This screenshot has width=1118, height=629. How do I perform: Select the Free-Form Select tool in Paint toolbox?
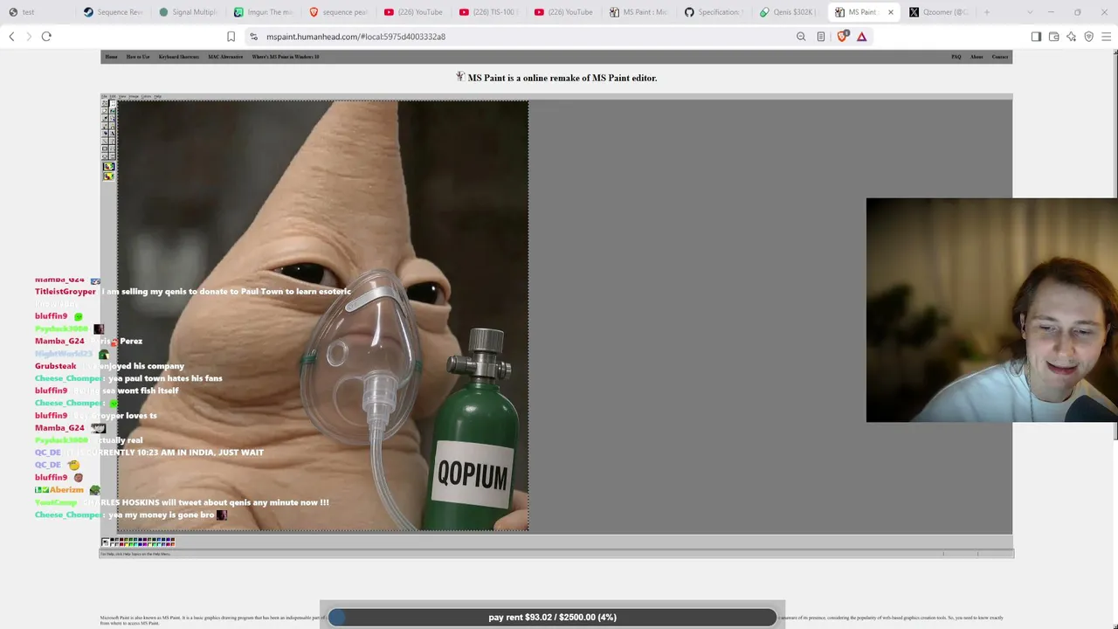coord(105,103)
